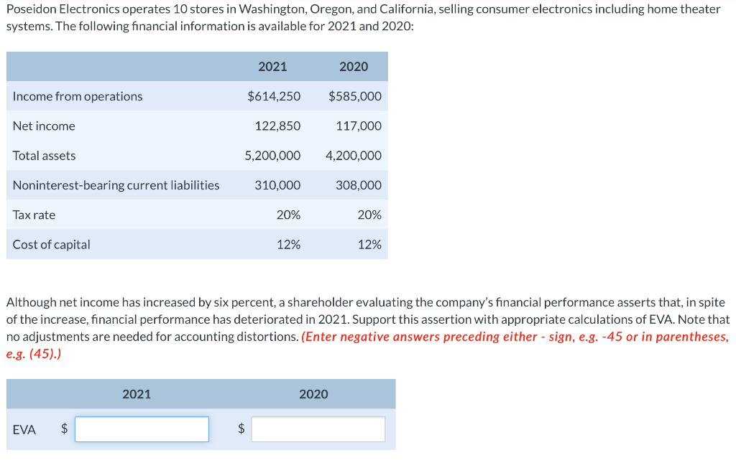Click the 2021 EVA answer input field
Screen dimensions: 736x468
(142, 429)
